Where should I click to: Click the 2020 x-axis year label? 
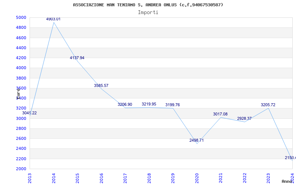pyautogui.click(x=197, y=178)
